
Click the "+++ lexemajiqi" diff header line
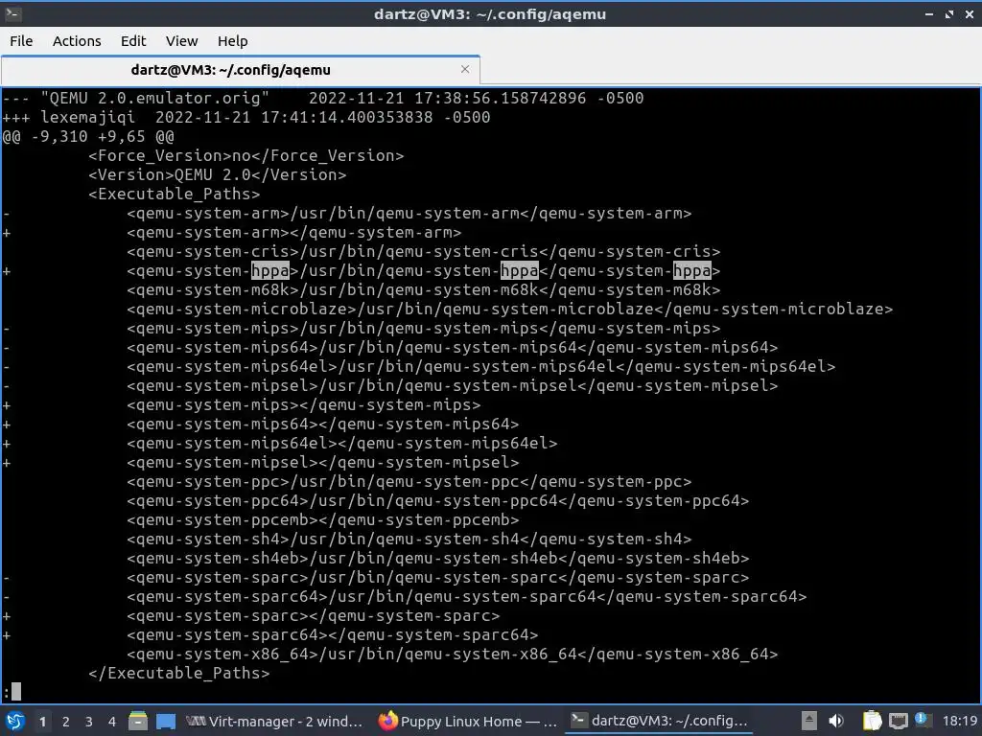(246, 118)
